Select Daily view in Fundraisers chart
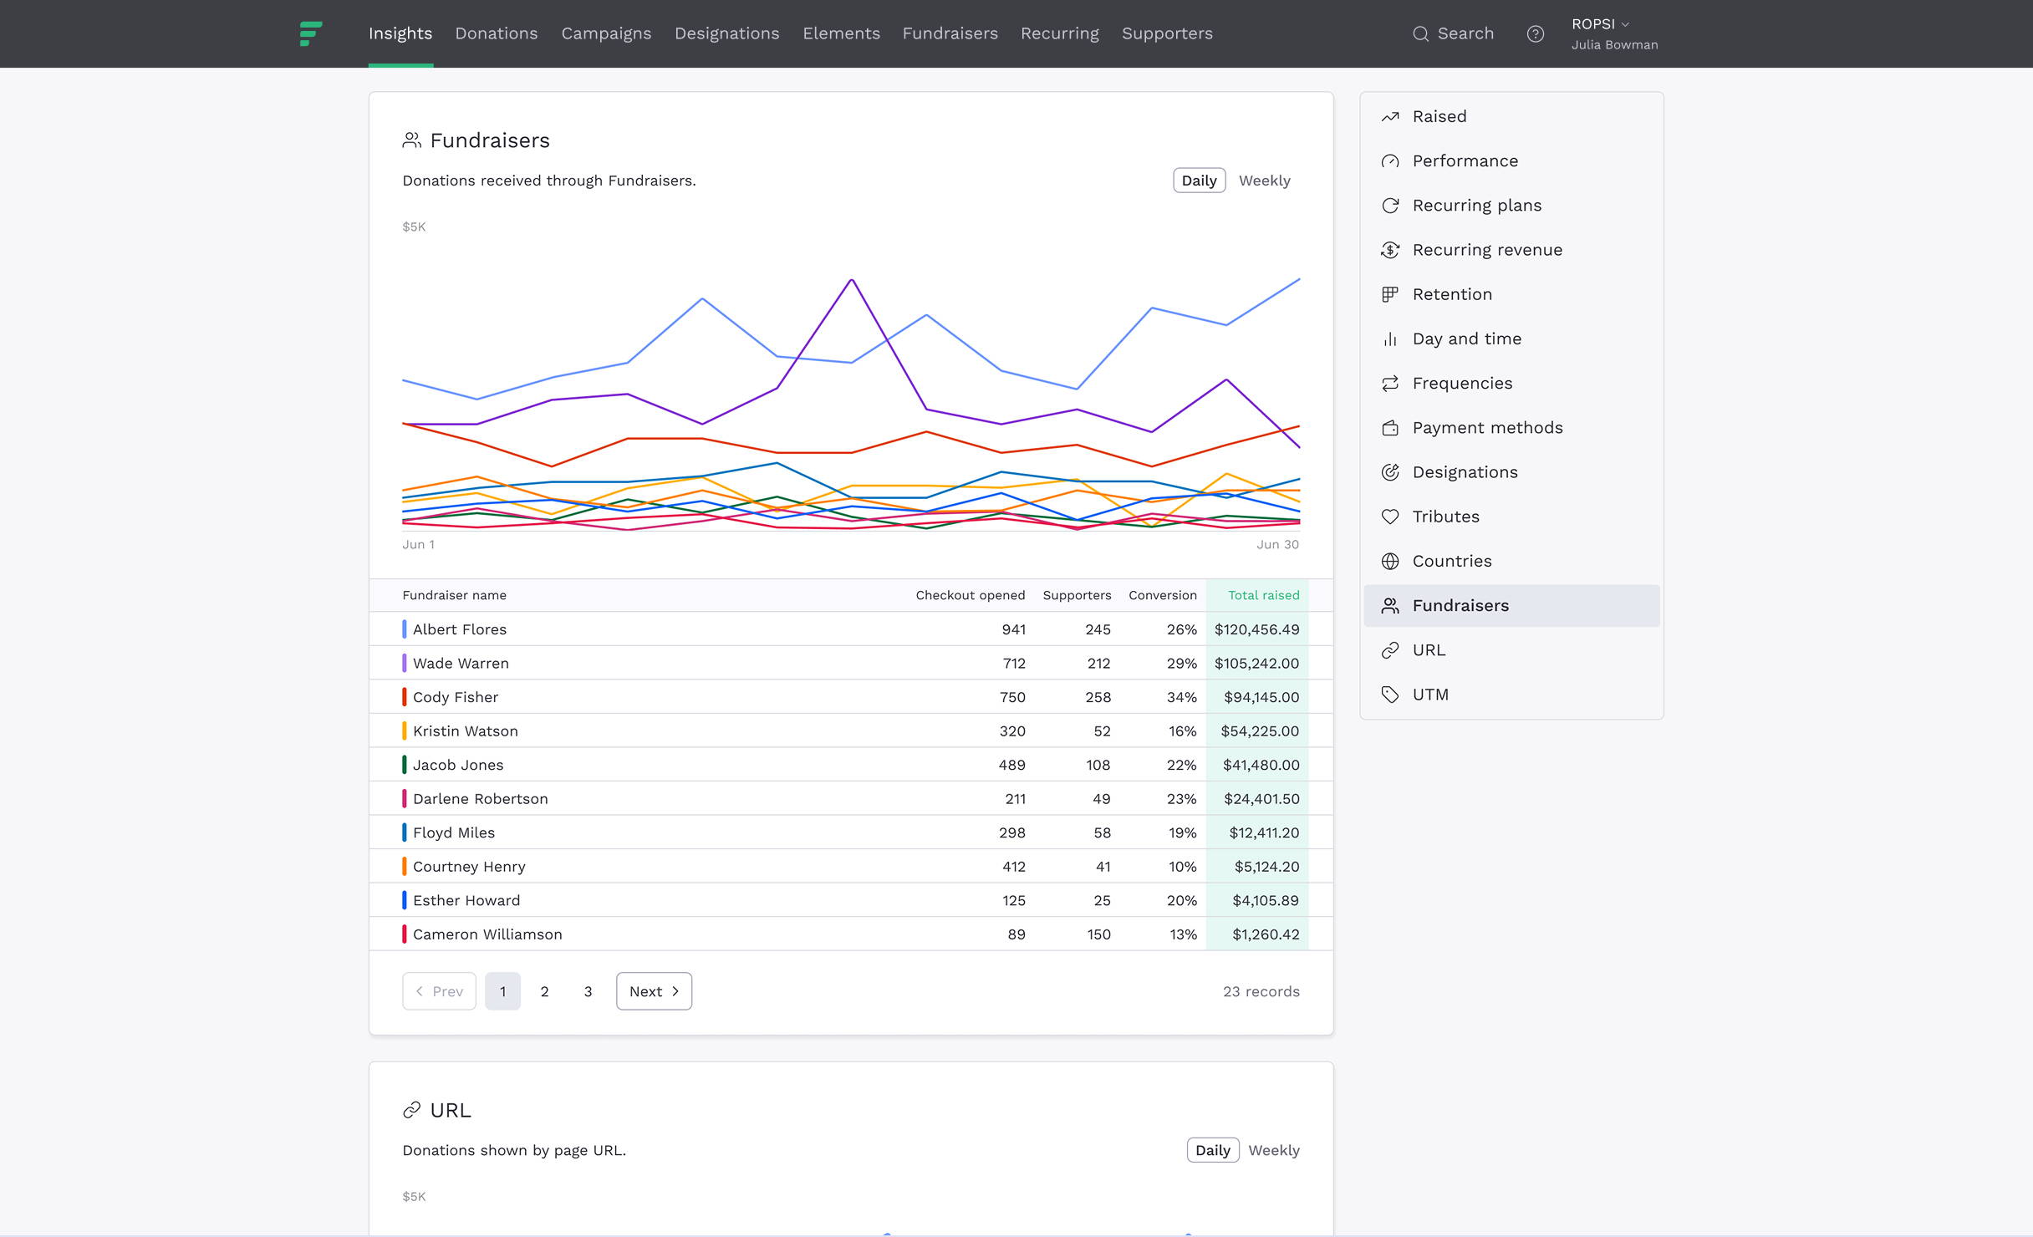 click(1199, 181)
